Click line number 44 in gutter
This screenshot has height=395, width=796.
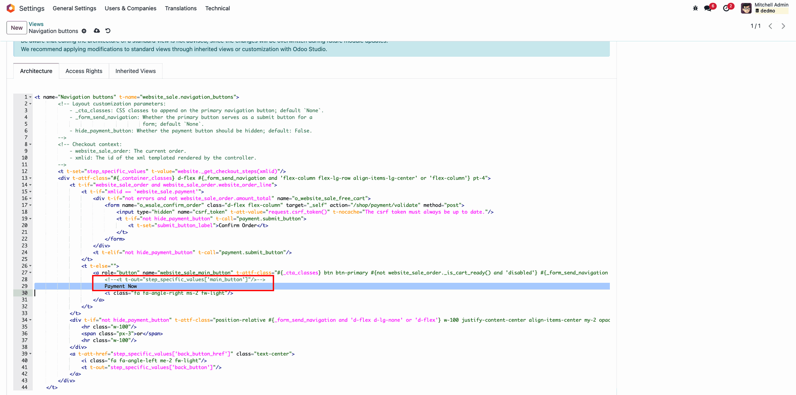(x=24, y=387)
